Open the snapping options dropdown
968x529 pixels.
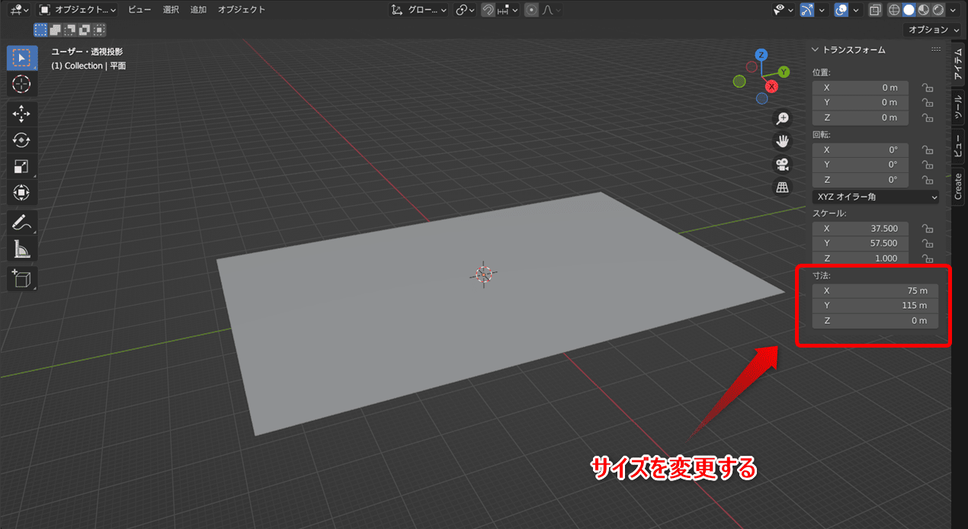coord(508,10)
